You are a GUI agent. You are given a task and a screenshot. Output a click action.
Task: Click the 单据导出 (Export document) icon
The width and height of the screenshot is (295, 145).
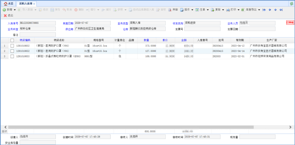243,10
